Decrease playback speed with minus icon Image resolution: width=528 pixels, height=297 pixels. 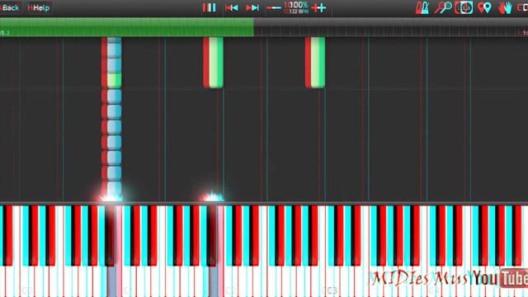(x=273, y=7)
